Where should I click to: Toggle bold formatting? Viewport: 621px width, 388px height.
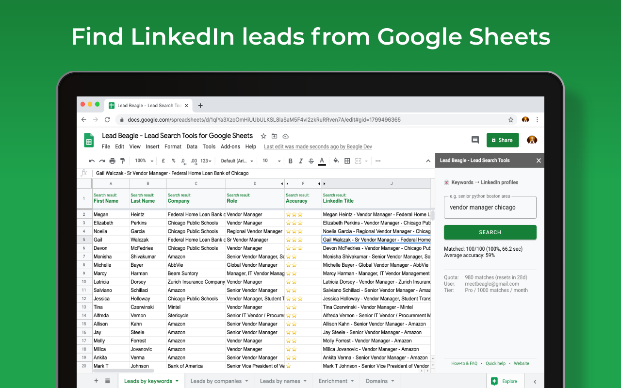(291, 161)
